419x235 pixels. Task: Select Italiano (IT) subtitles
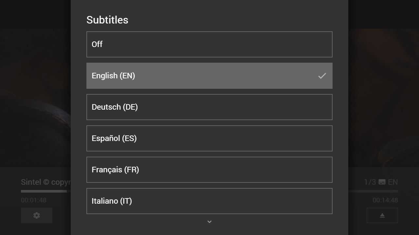tap(209, 201)
